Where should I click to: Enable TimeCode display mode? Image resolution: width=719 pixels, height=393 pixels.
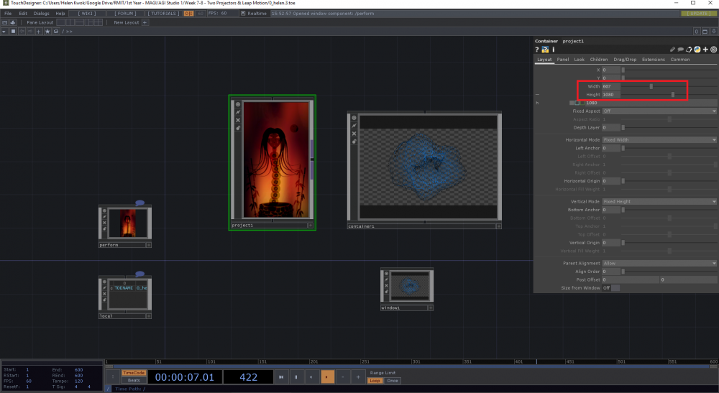(134, 373)
